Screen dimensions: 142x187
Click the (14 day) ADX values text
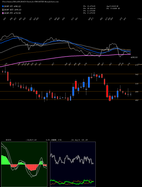click(x=79, y=140)
